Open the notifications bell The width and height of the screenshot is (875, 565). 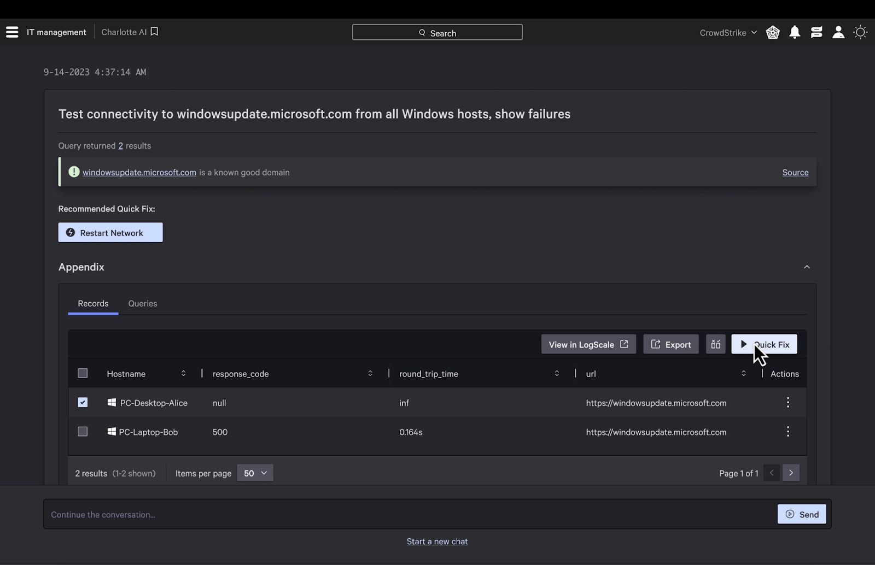[795, 32]
